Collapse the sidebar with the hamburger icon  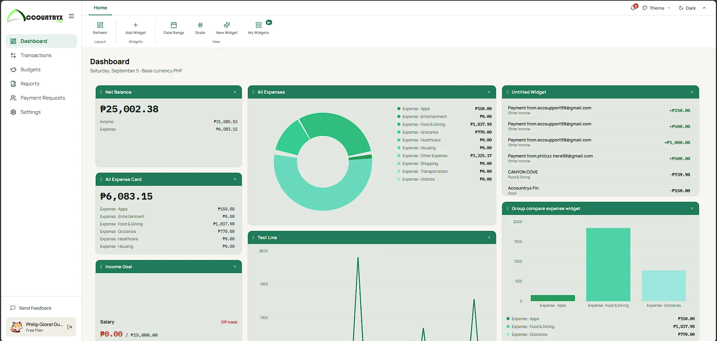[71, 16]
